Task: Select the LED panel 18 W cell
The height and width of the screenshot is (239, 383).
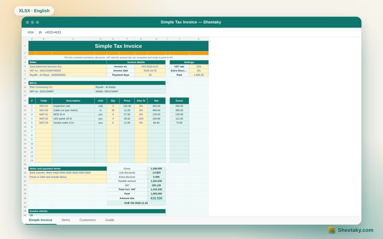Action: click(73, 118)
